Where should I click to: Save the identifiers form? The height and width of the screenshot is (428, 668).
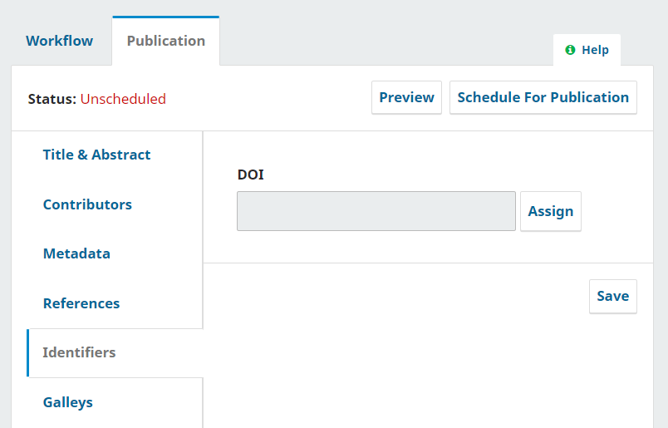point(612,296)
